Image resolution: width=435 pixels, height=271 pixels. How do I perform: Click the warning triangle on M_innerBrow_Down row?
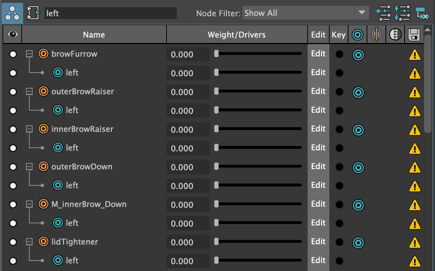click(x=415, y=205)
